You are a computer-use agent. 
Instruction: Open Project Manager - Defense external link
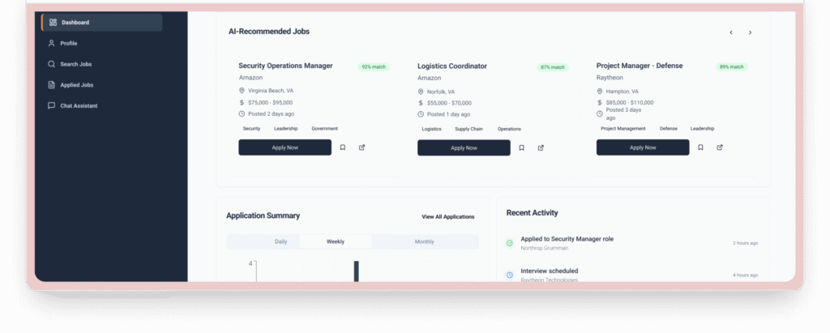719,147
